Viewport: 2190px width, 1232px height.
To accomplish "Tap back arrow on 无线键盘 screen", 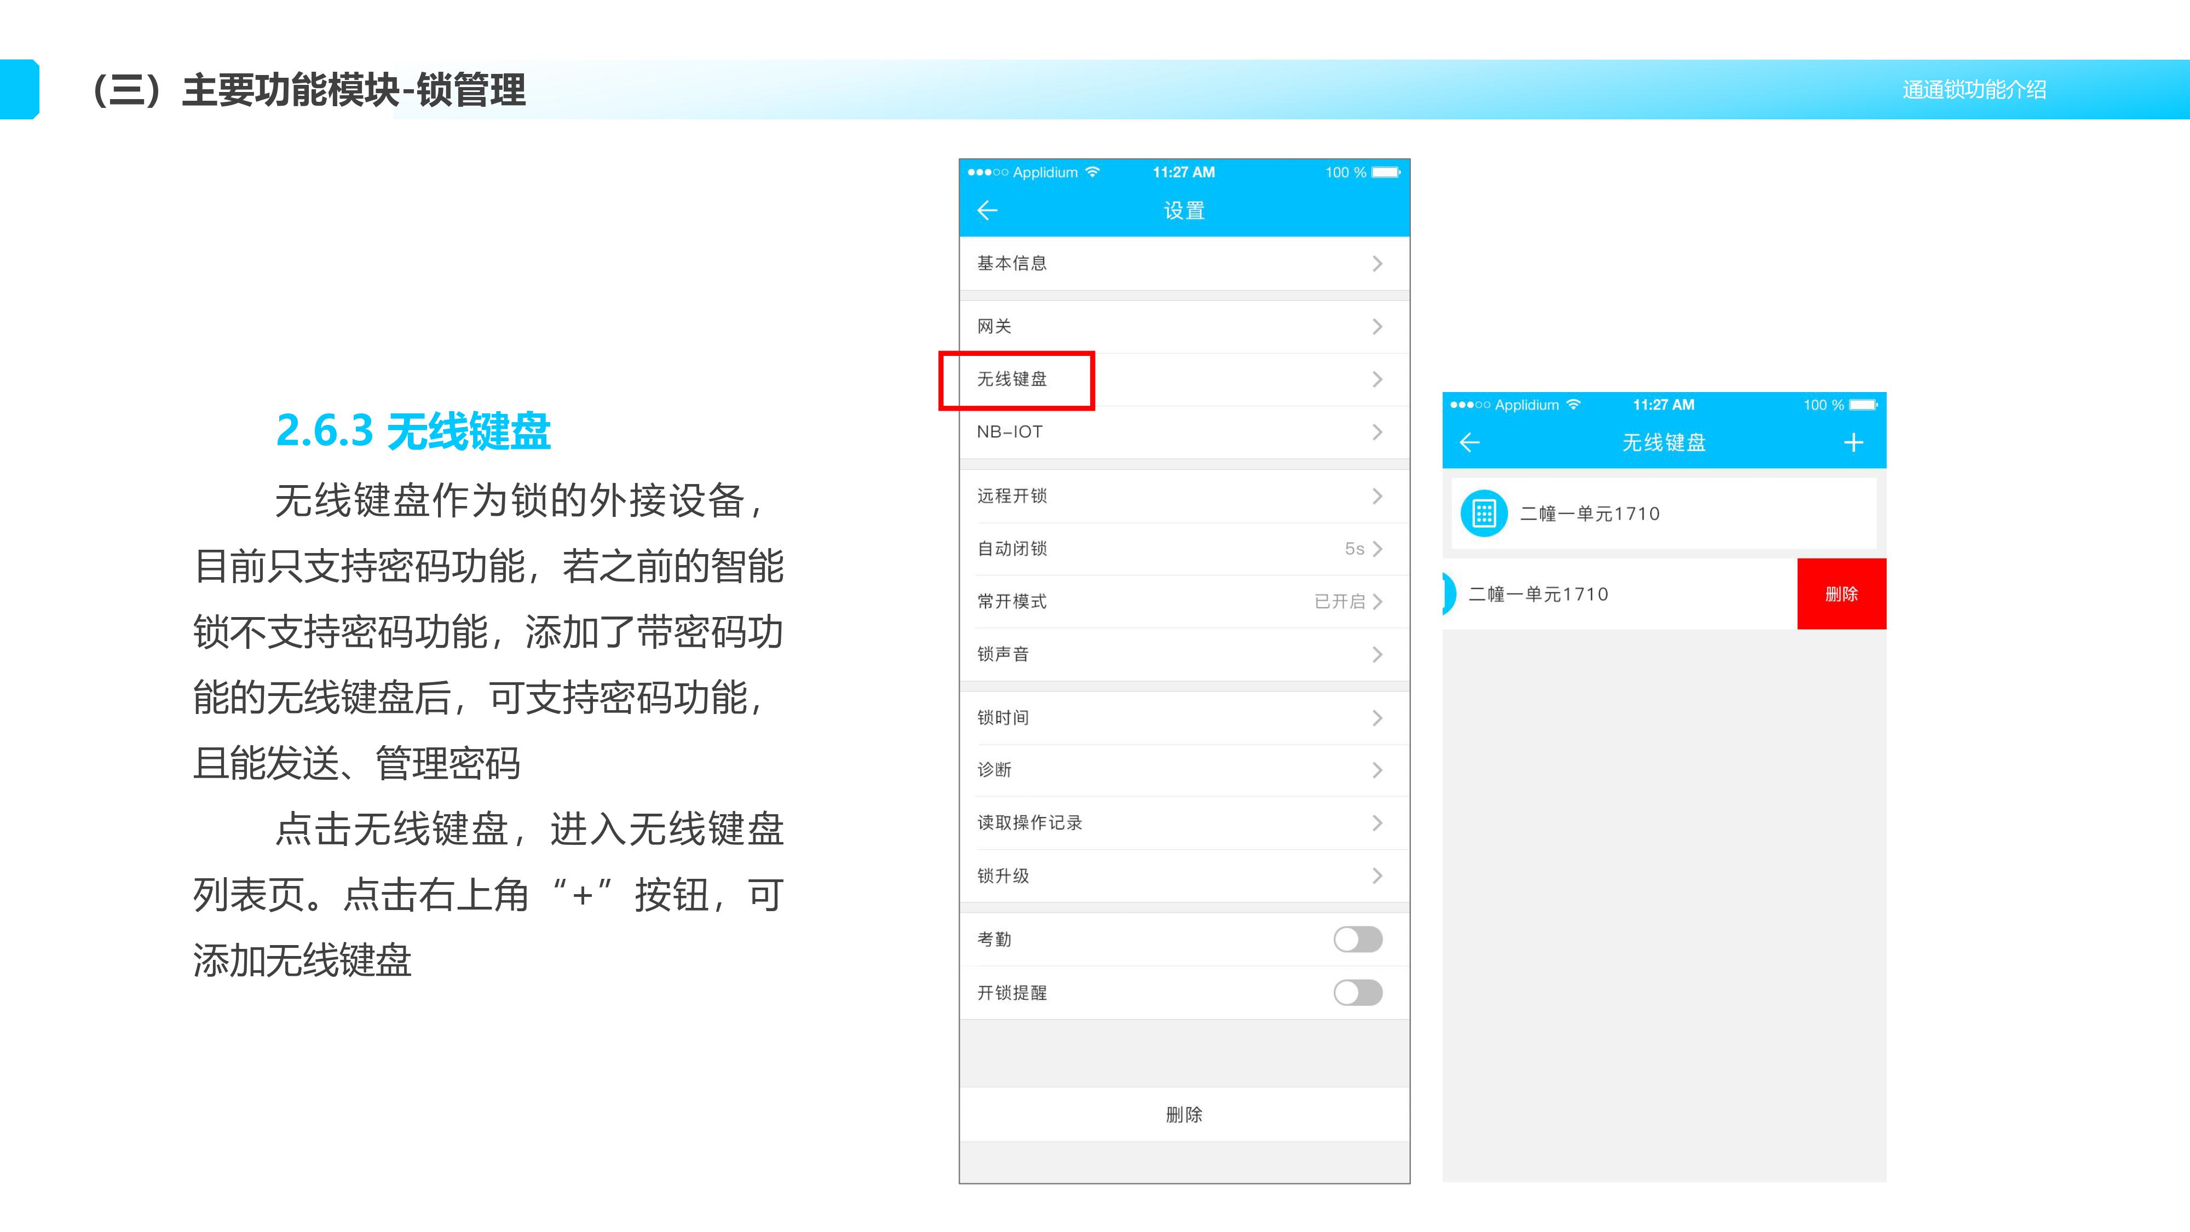I will point(1469,442).
